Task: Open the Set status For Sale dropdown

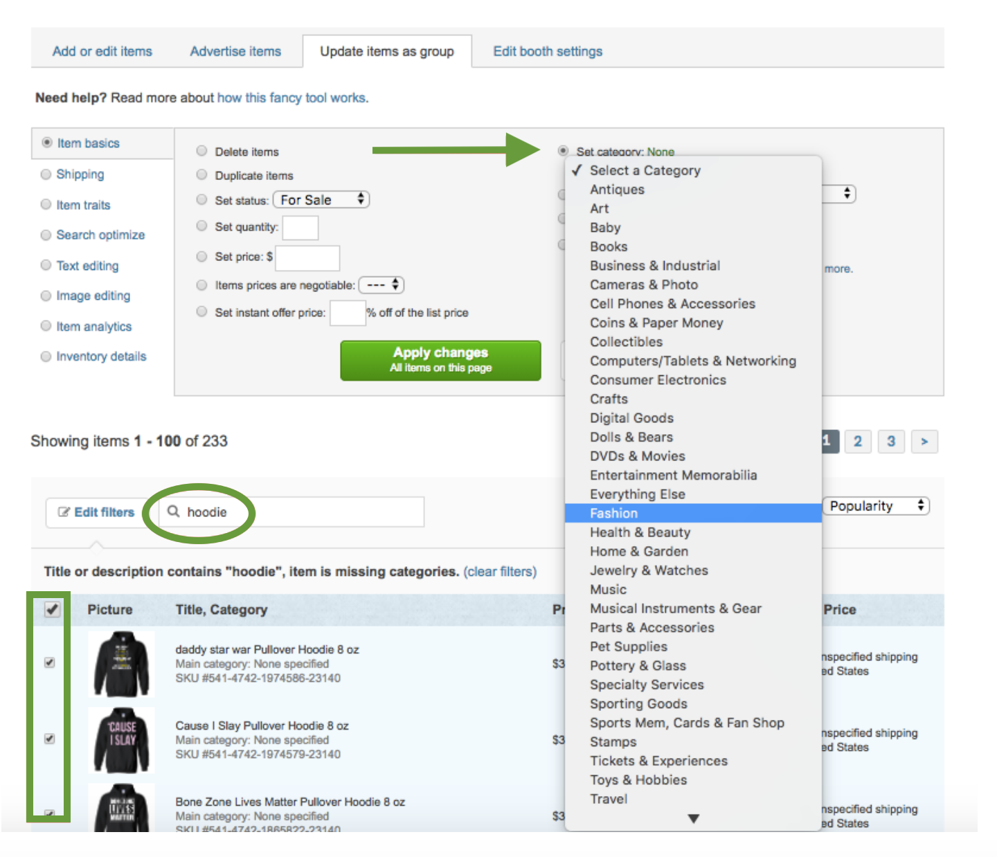Action: click(x=321, y=200)
